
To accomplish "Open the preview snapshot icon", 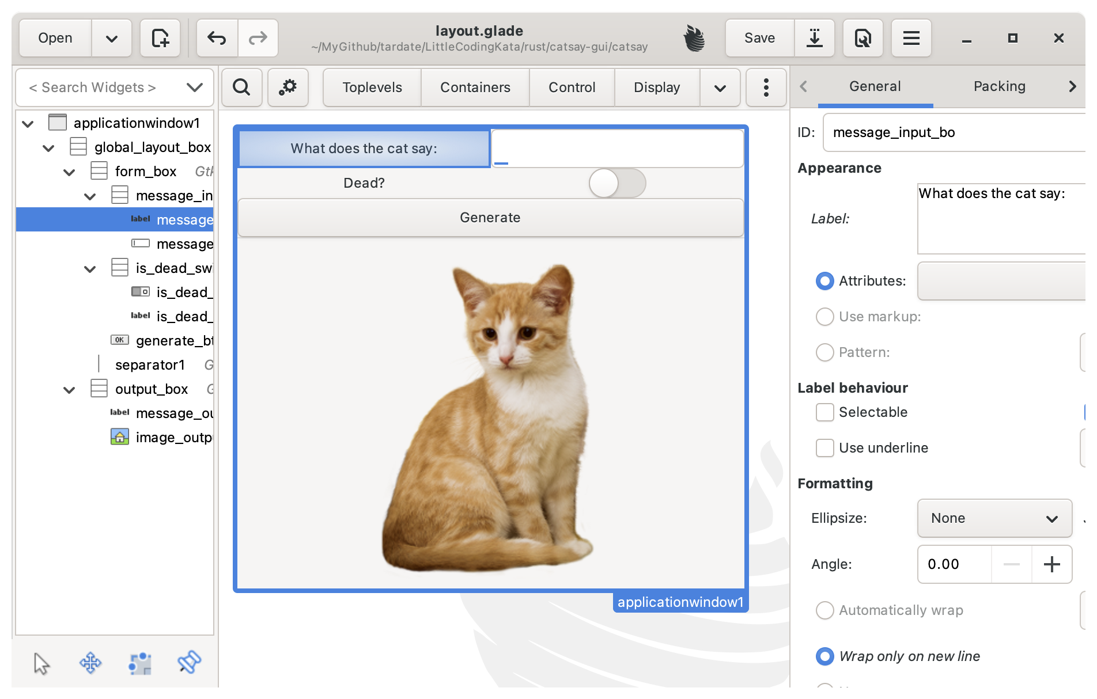I will (x=863, y=38).
